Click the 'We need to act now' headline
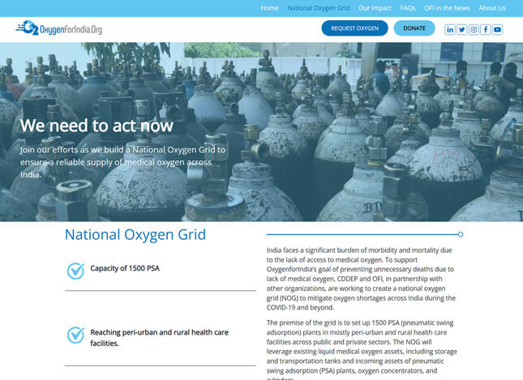Viewport: 523px width, 380px height. [96, 126]
